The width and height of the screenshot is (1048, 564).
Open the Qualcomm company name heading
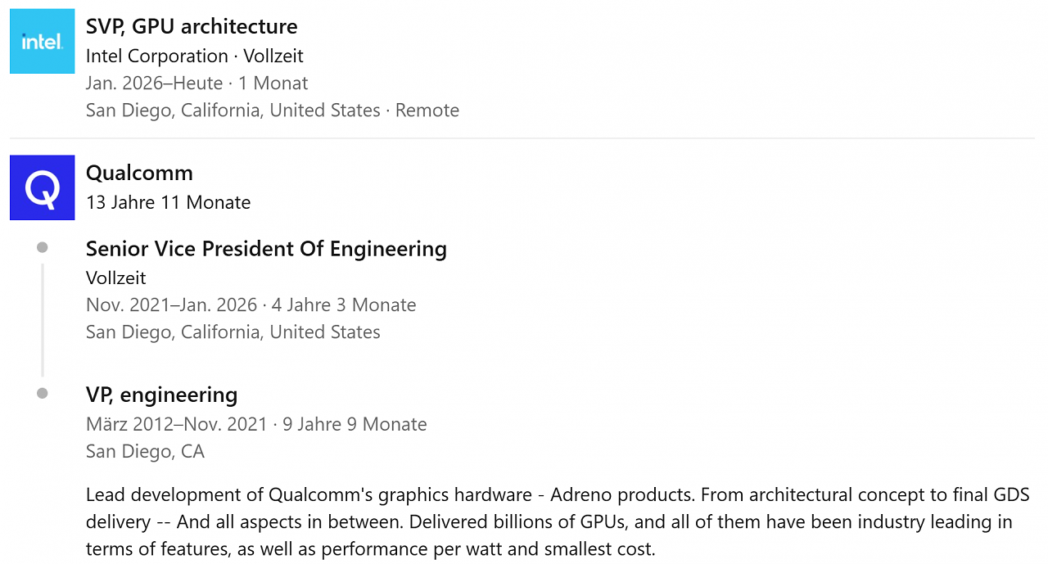pyautogui.click(x=139, y=173)
